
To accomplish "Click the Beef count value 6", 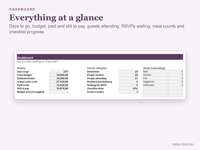I will click(x=176, y=71).
